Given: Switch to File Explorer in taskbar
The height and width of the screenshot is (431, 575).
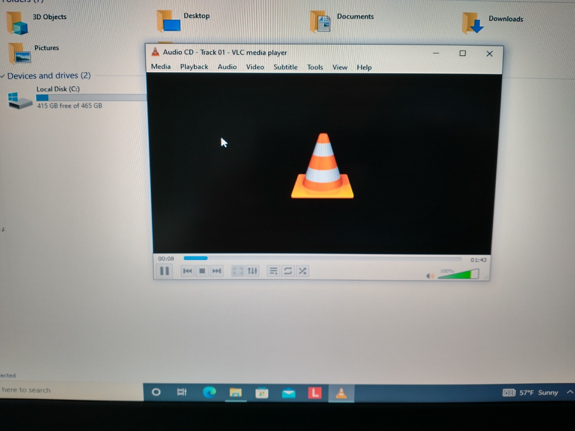Looking at the screenshot, I should pos(235,393).
